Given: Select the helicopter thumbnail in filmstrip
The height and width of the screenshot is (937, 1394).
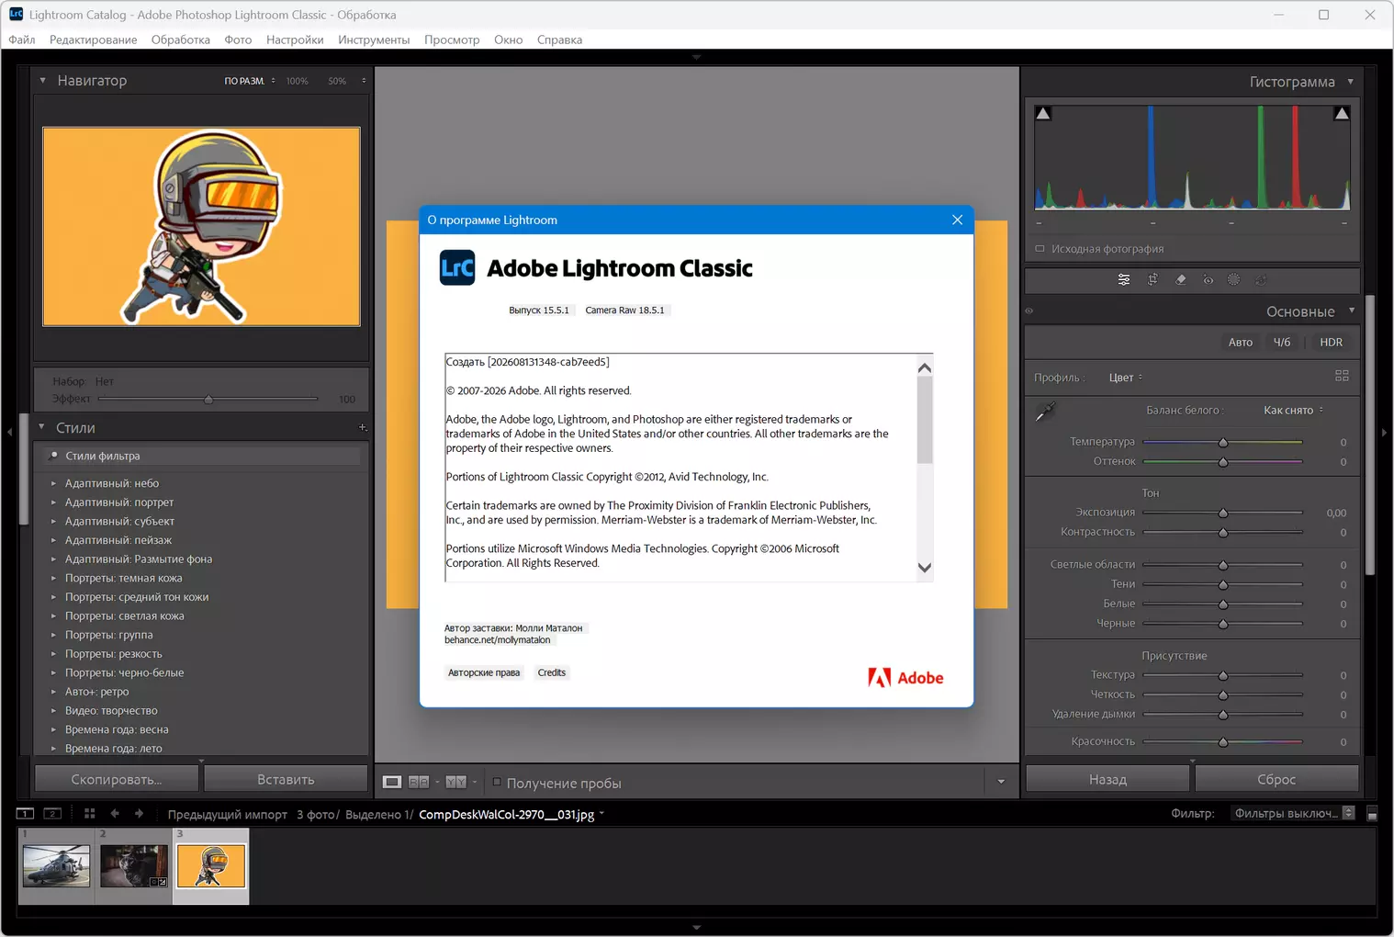Looking at the screenshot, I should [x=56, y=865].
